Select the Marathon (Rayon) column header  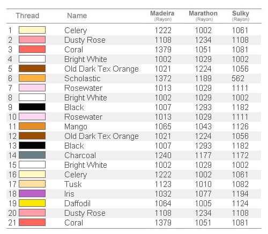(x=203, y=16)
